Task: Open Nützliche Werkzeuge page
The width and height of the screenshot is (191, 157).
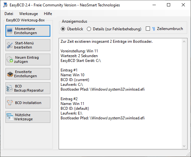Action: 28,117
